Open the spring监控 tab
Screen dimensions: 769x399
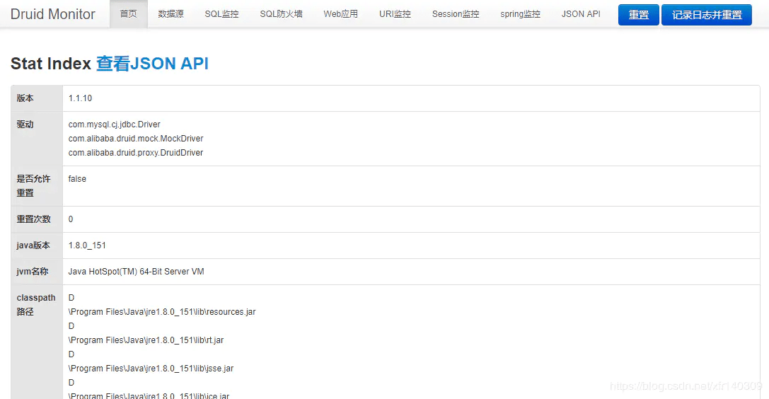tap(520, 14)
